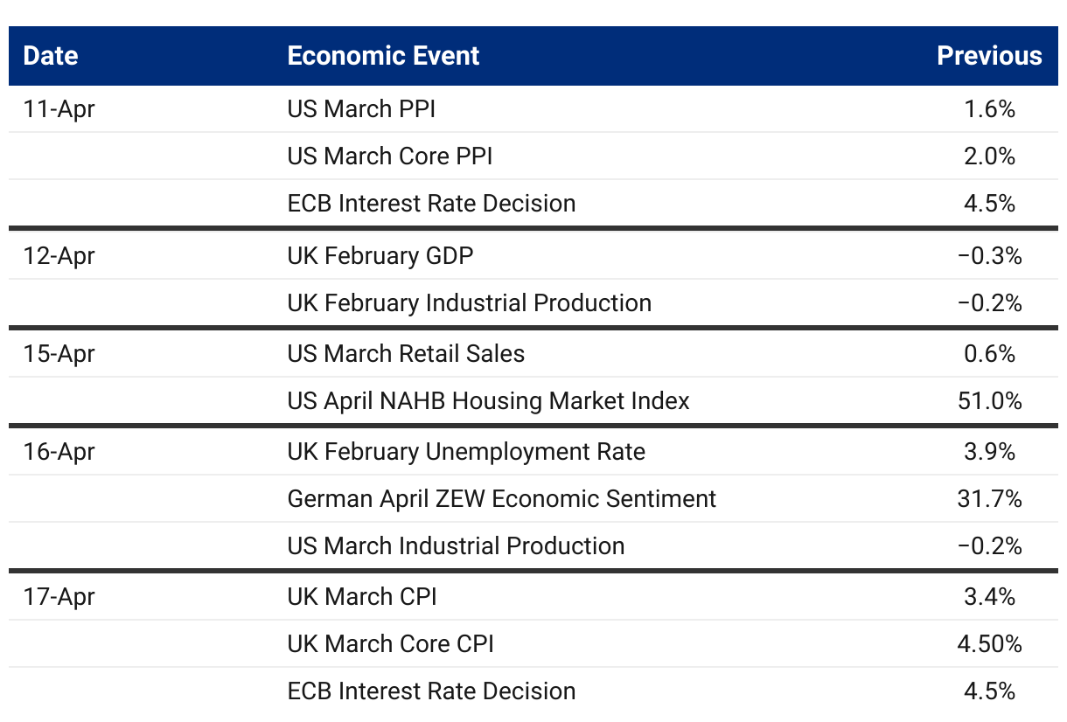The height and width of the screenshot is (722, 1067).
Task: Open German April ZEW Economic Sentiment
Action: (x=502, y=499)
